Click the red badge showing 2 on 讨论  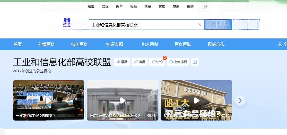pyautogui.click(x=165, y=58)
